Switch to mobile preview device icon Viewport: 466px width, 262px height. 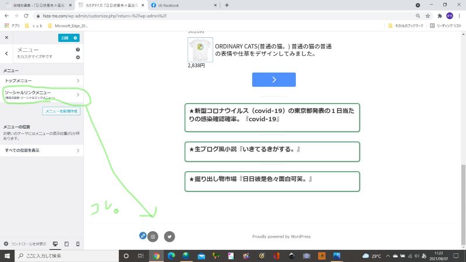click(77, 244)
